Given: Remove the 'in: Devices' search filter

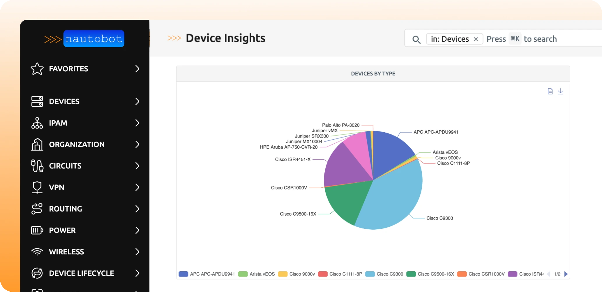Looking at the screenshot, I should [476, 39].
